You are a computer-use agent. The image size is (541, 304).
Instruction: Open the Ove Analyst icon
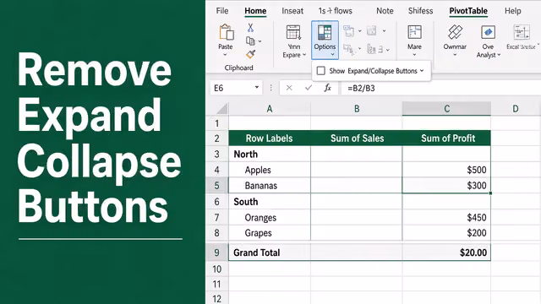point(488,33)
